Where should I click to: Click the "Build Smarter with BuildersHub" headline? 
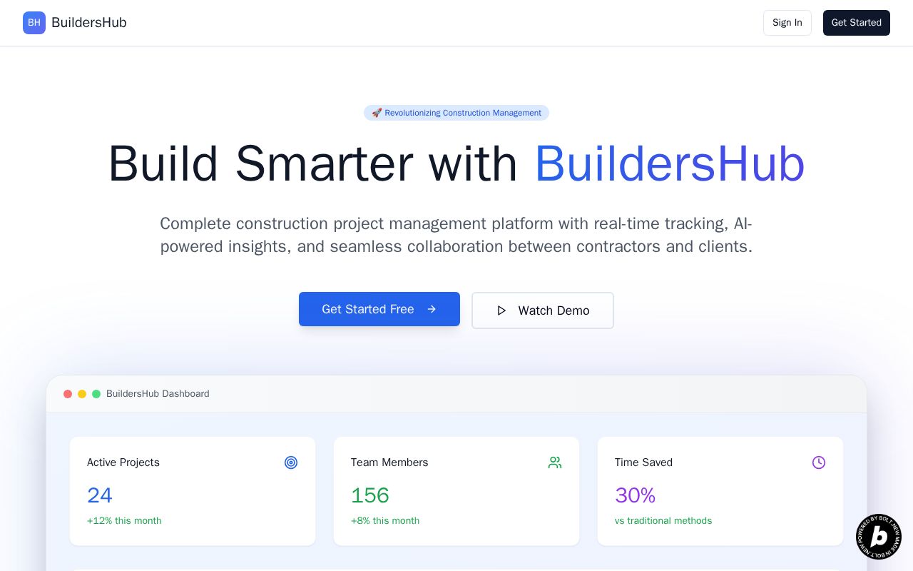pyautogui.click(x=456, y=164)
